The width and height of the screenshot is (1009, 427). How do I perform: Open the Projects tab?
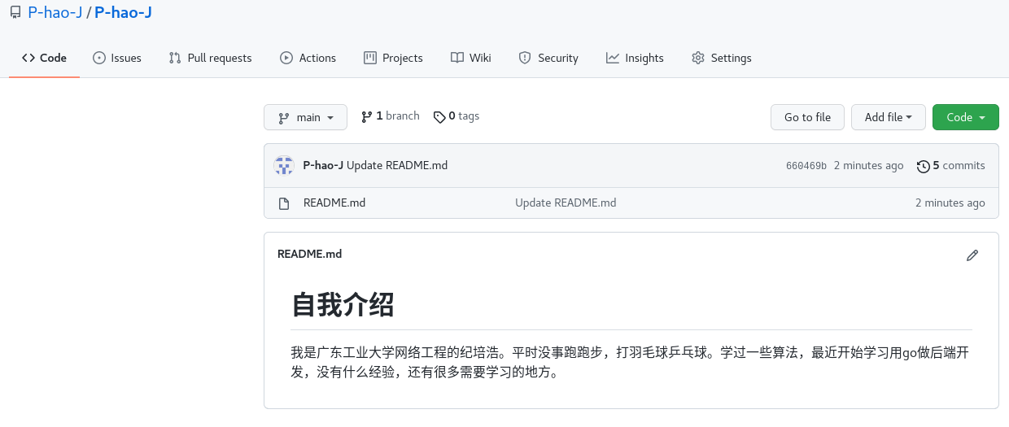[393, 58]
